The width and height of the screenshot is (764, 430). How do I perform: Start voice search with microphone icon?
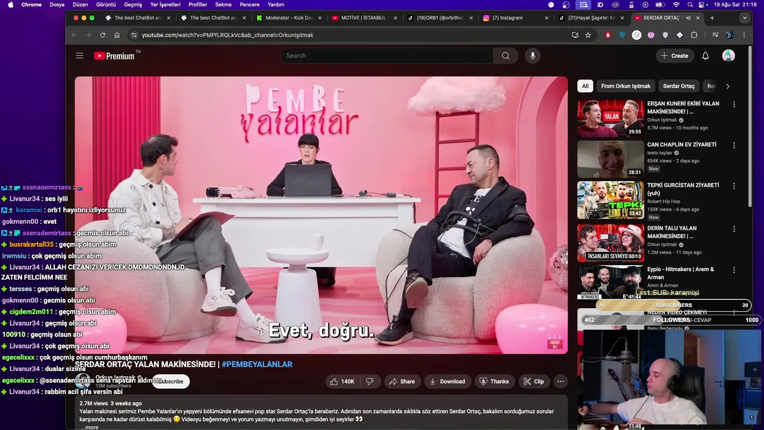(532, 56)
